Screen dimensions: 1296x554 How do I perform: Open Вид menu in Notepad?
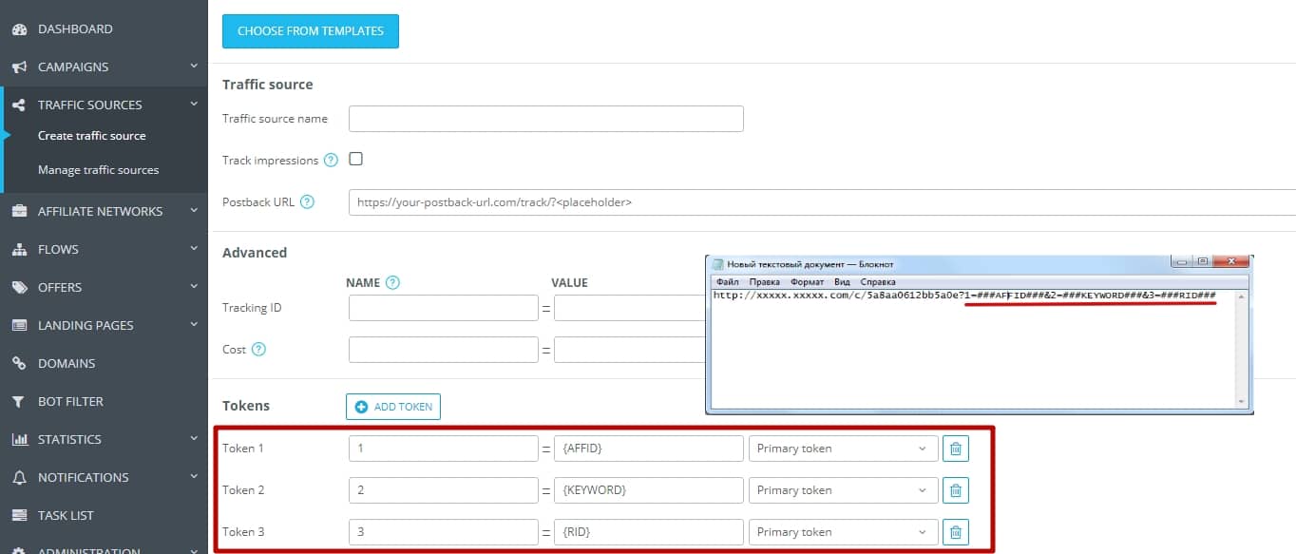(842, 282)
